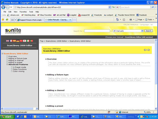This screenshot has width=158, height=119.
Task: Collapse the ScanLibrary 2008 Editor tree node
Action: tap(3, 53)
